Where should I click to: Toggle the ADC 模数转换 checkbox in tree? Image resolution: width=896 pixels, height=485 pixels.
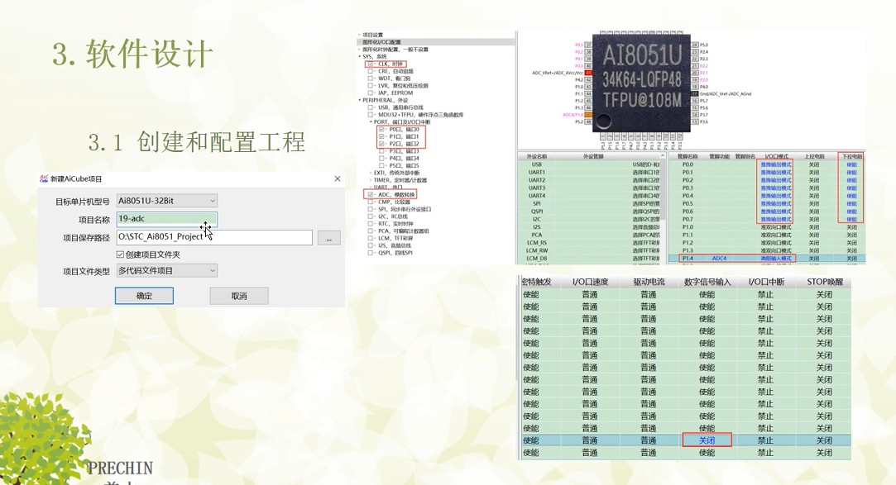tap(371, 194)
